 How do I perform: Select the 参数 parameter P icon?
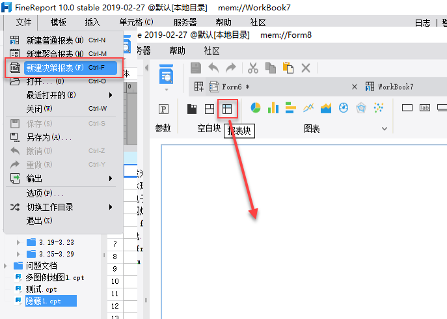point(163,109)
